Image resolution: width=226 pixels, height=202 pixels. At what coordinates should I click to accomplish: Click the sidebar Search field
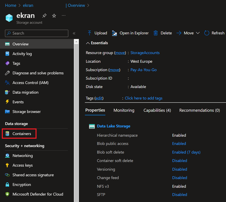[x=37, y=33]
